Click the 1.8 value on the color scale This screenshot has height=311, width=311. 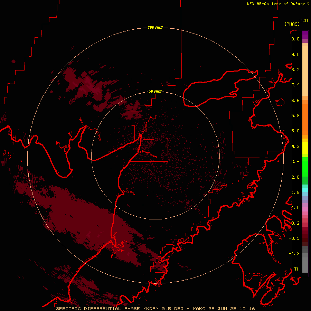pyautogui.click(x=295, y=192)
